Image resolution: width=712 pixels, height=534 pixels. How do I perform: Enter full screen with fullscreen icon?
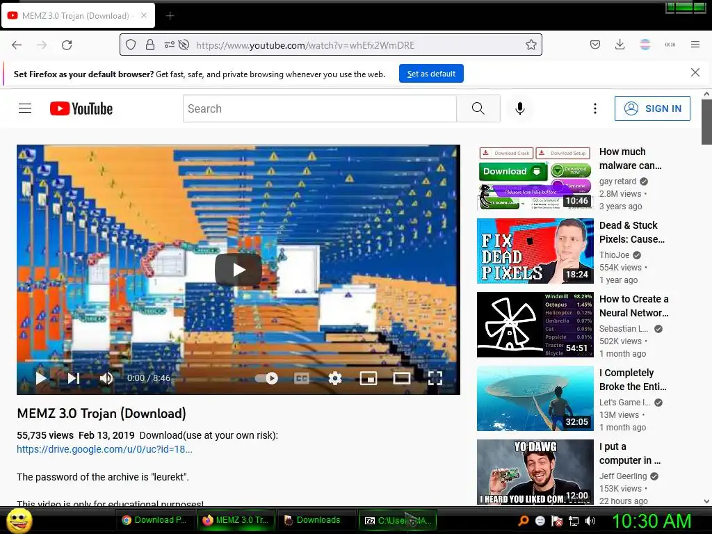(x=435, y=378)
